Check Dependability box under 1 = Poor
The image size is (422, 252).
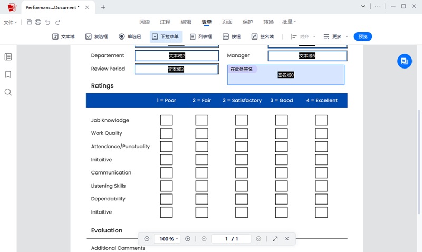[166, 199]
